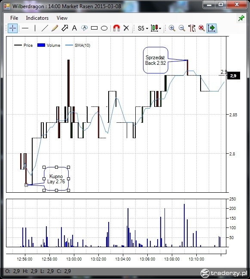250x279 pixels.
Task: Select the vertical line drawing tool
Action: [35, 28]
